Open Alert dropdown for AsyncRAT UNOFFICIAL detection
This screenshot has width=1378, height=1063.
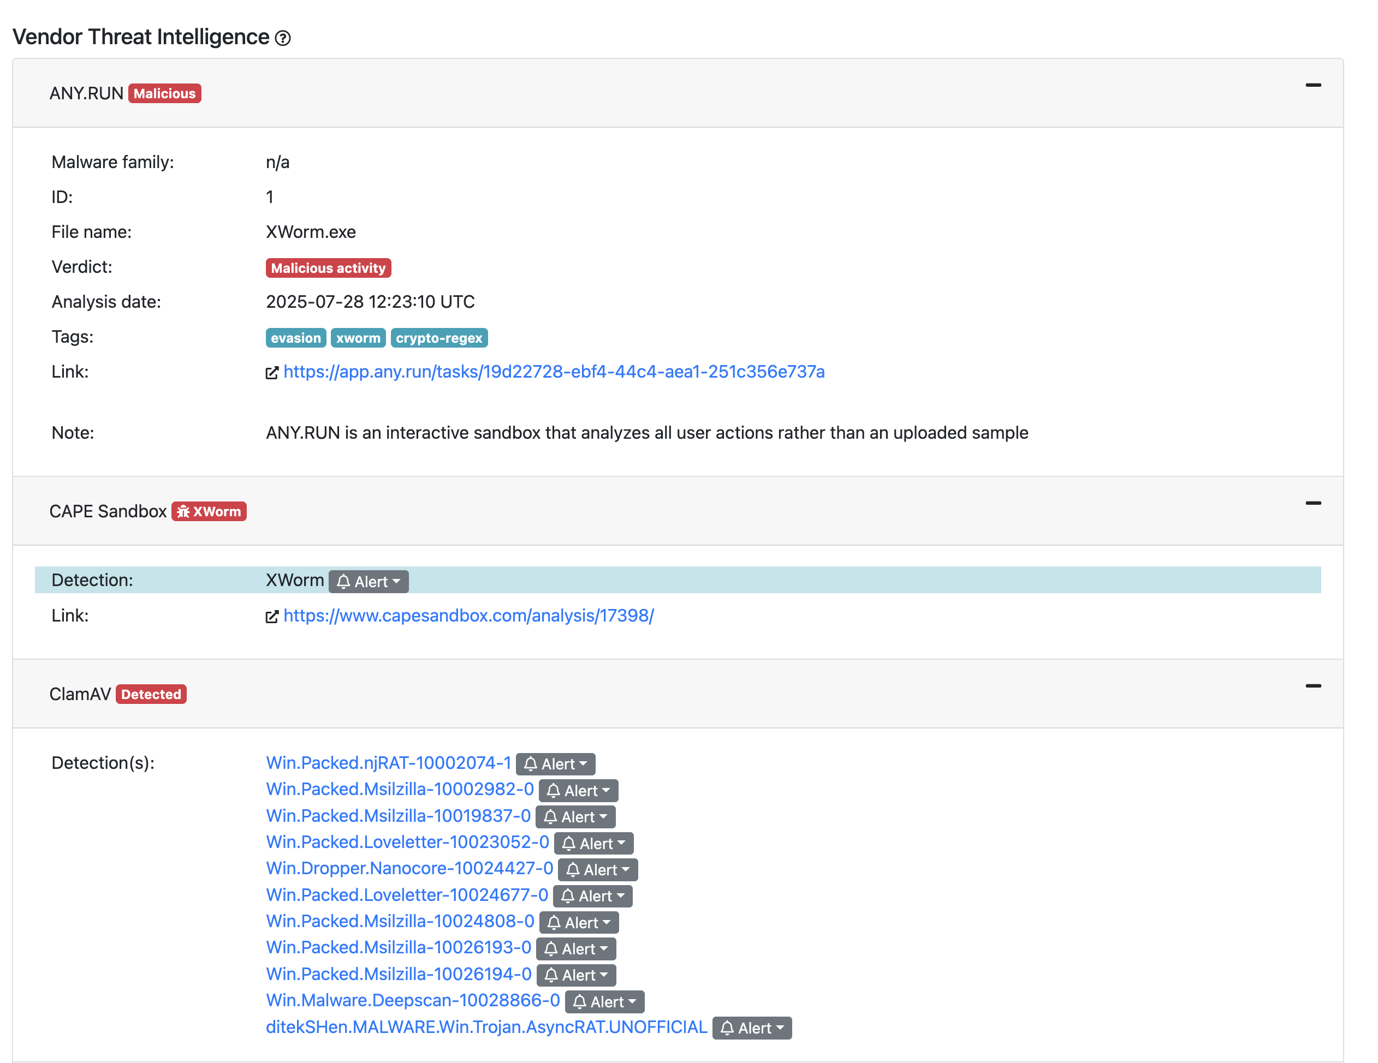[x=751, y=1028]
